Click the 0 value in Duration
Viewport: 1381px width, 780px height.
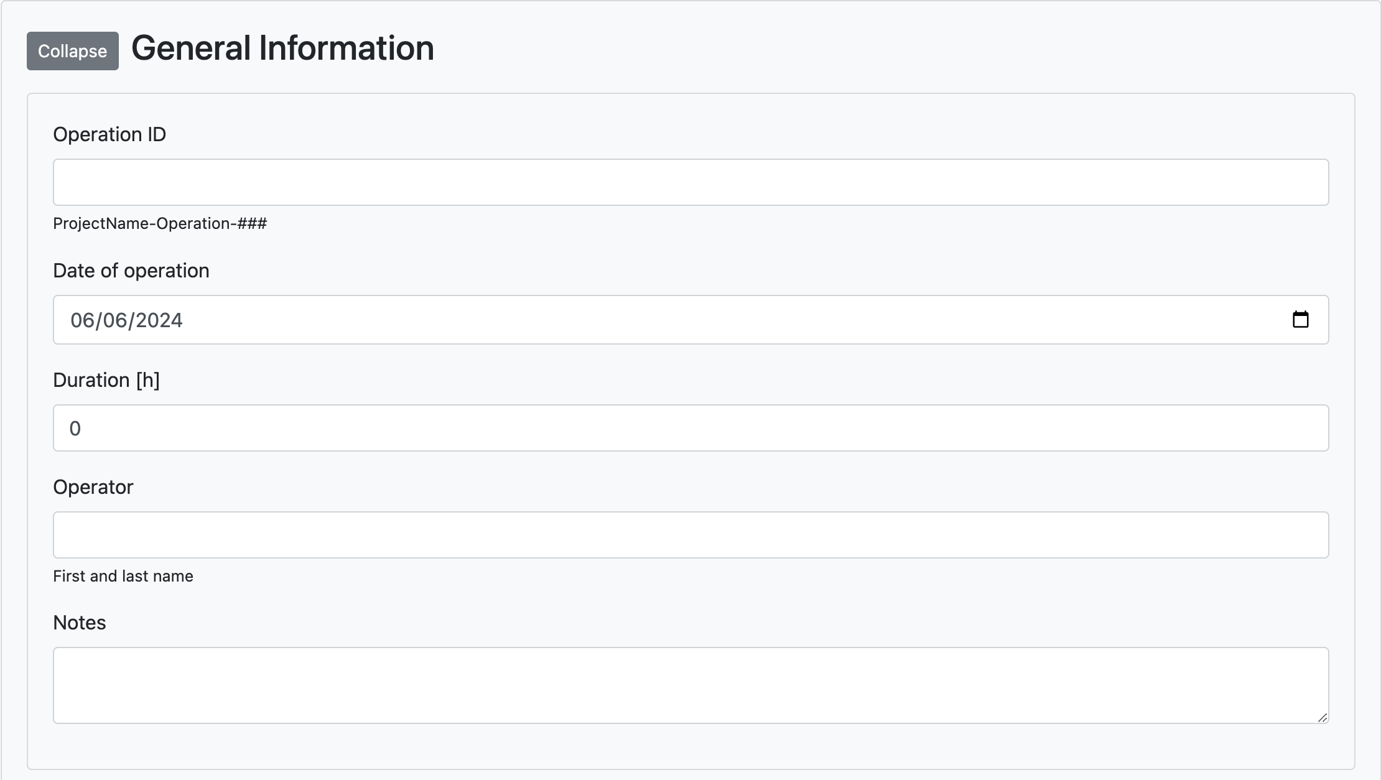pyautogui.click(x=75, y=429)
